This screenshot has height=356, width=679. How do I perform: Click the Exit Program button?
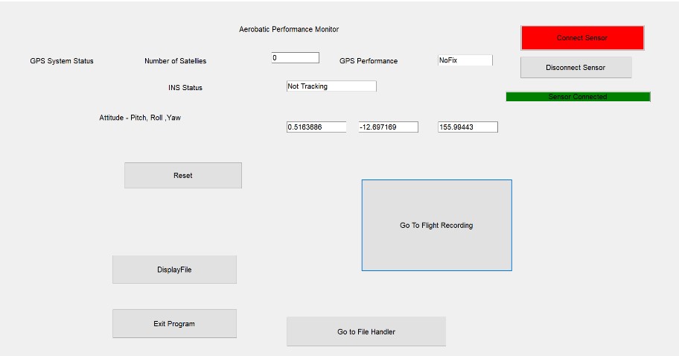tap(174, 323)
